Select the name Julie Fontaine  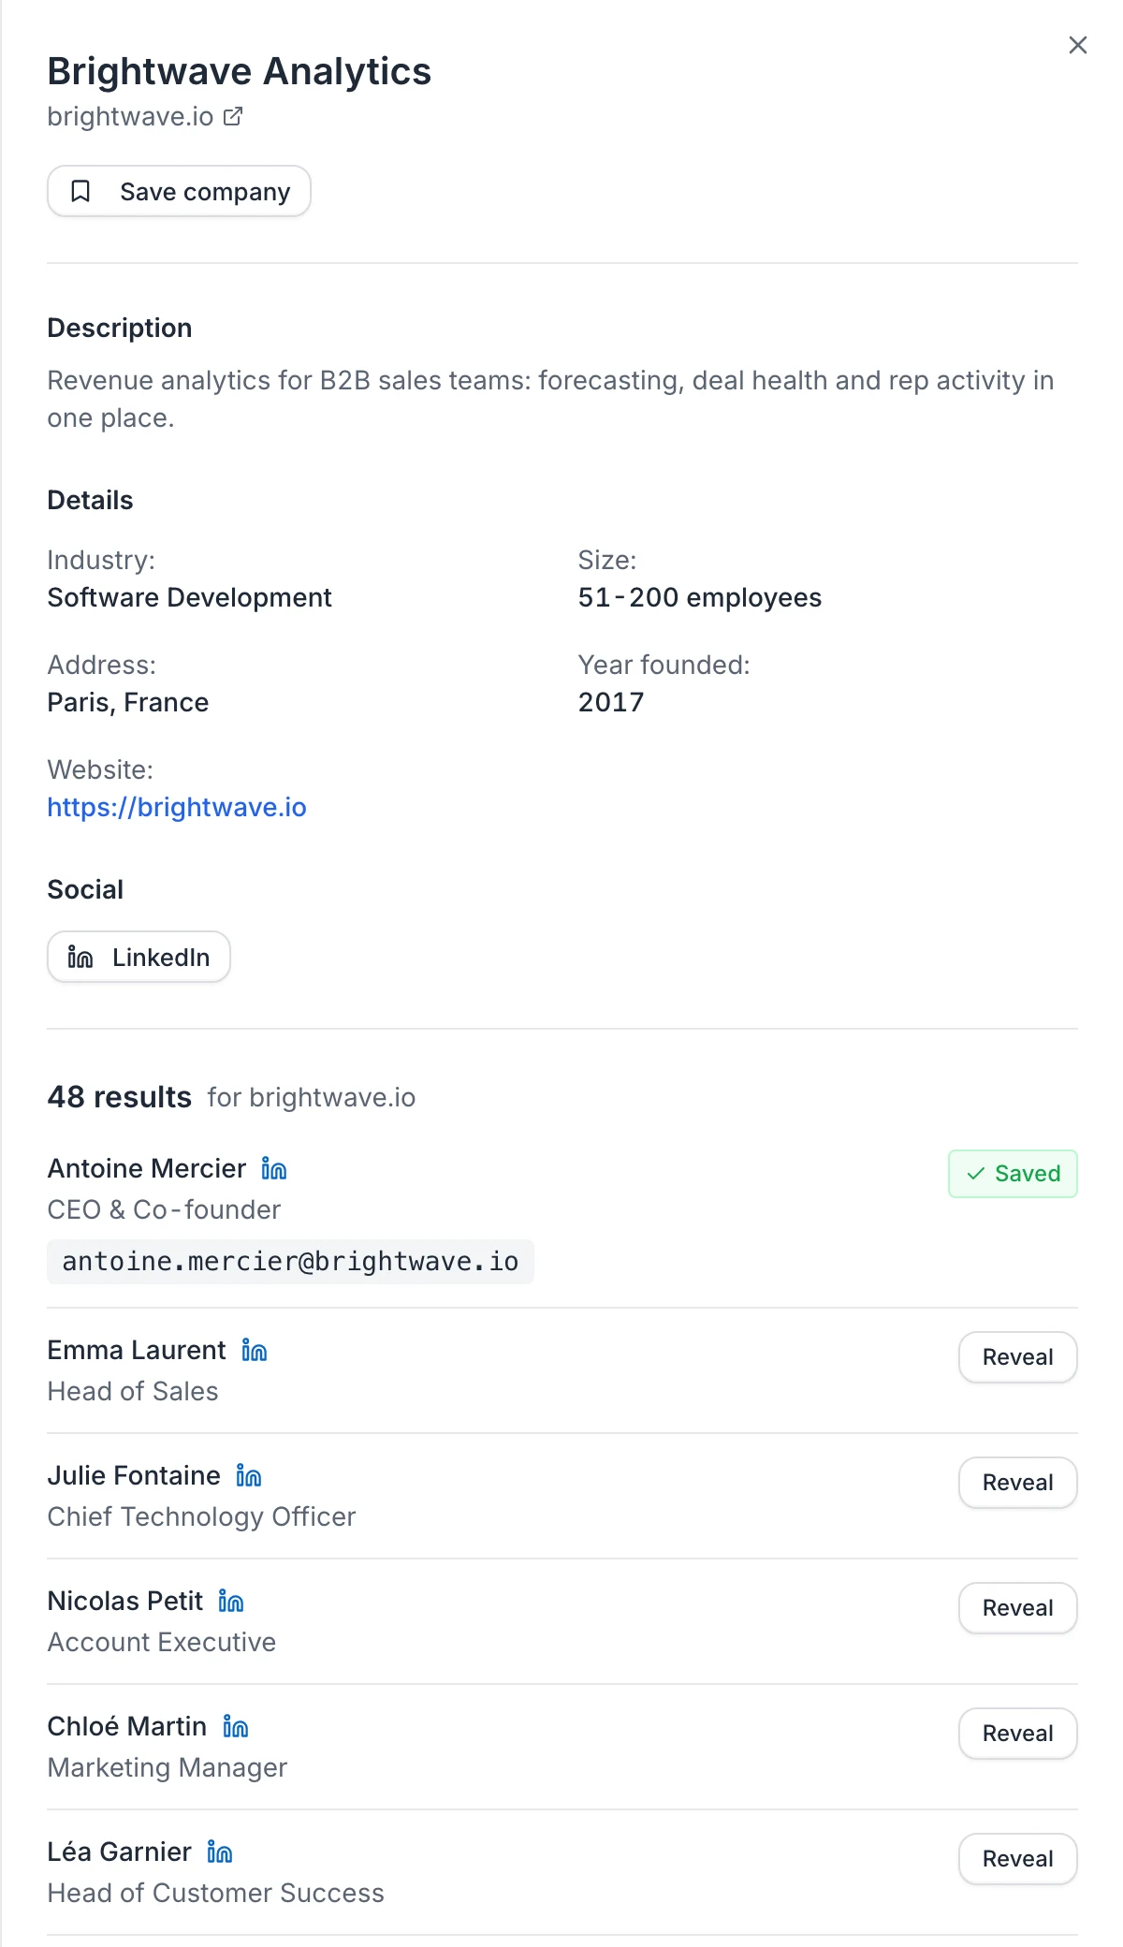134,1475
